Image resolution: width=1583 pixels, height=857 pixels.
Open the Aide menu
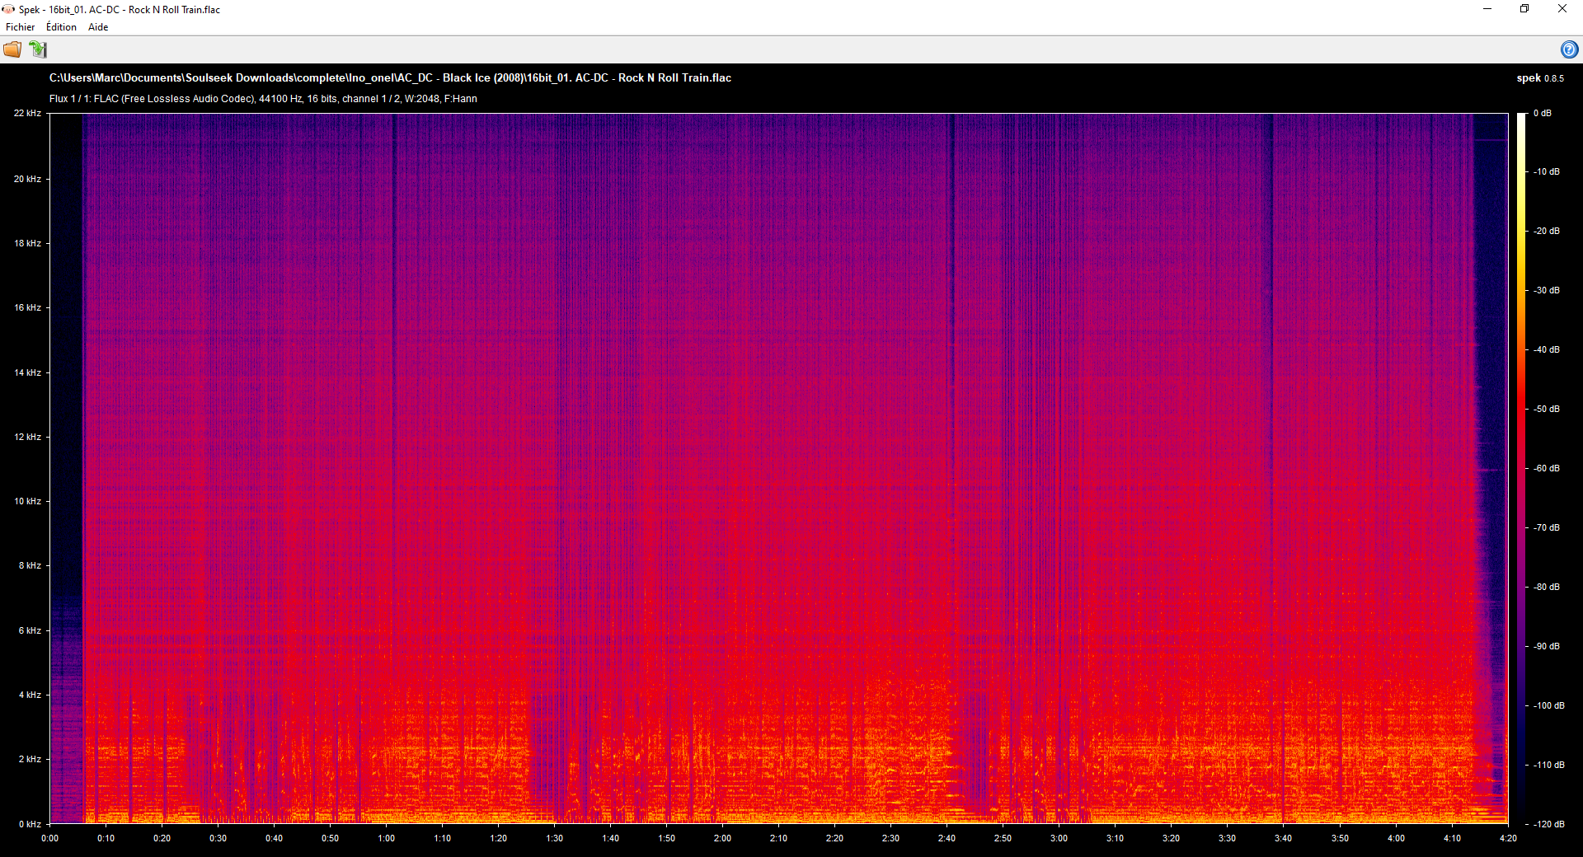coord(98,27)
